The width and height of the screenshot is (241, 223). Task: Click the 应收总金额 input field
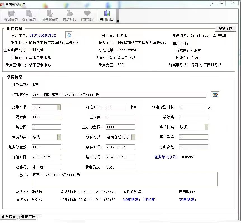120,127
